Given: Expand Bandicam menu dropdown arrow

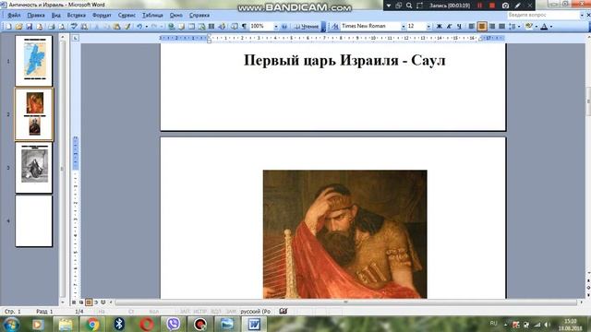Looking at the screenshot, I should tap(389, 6).
